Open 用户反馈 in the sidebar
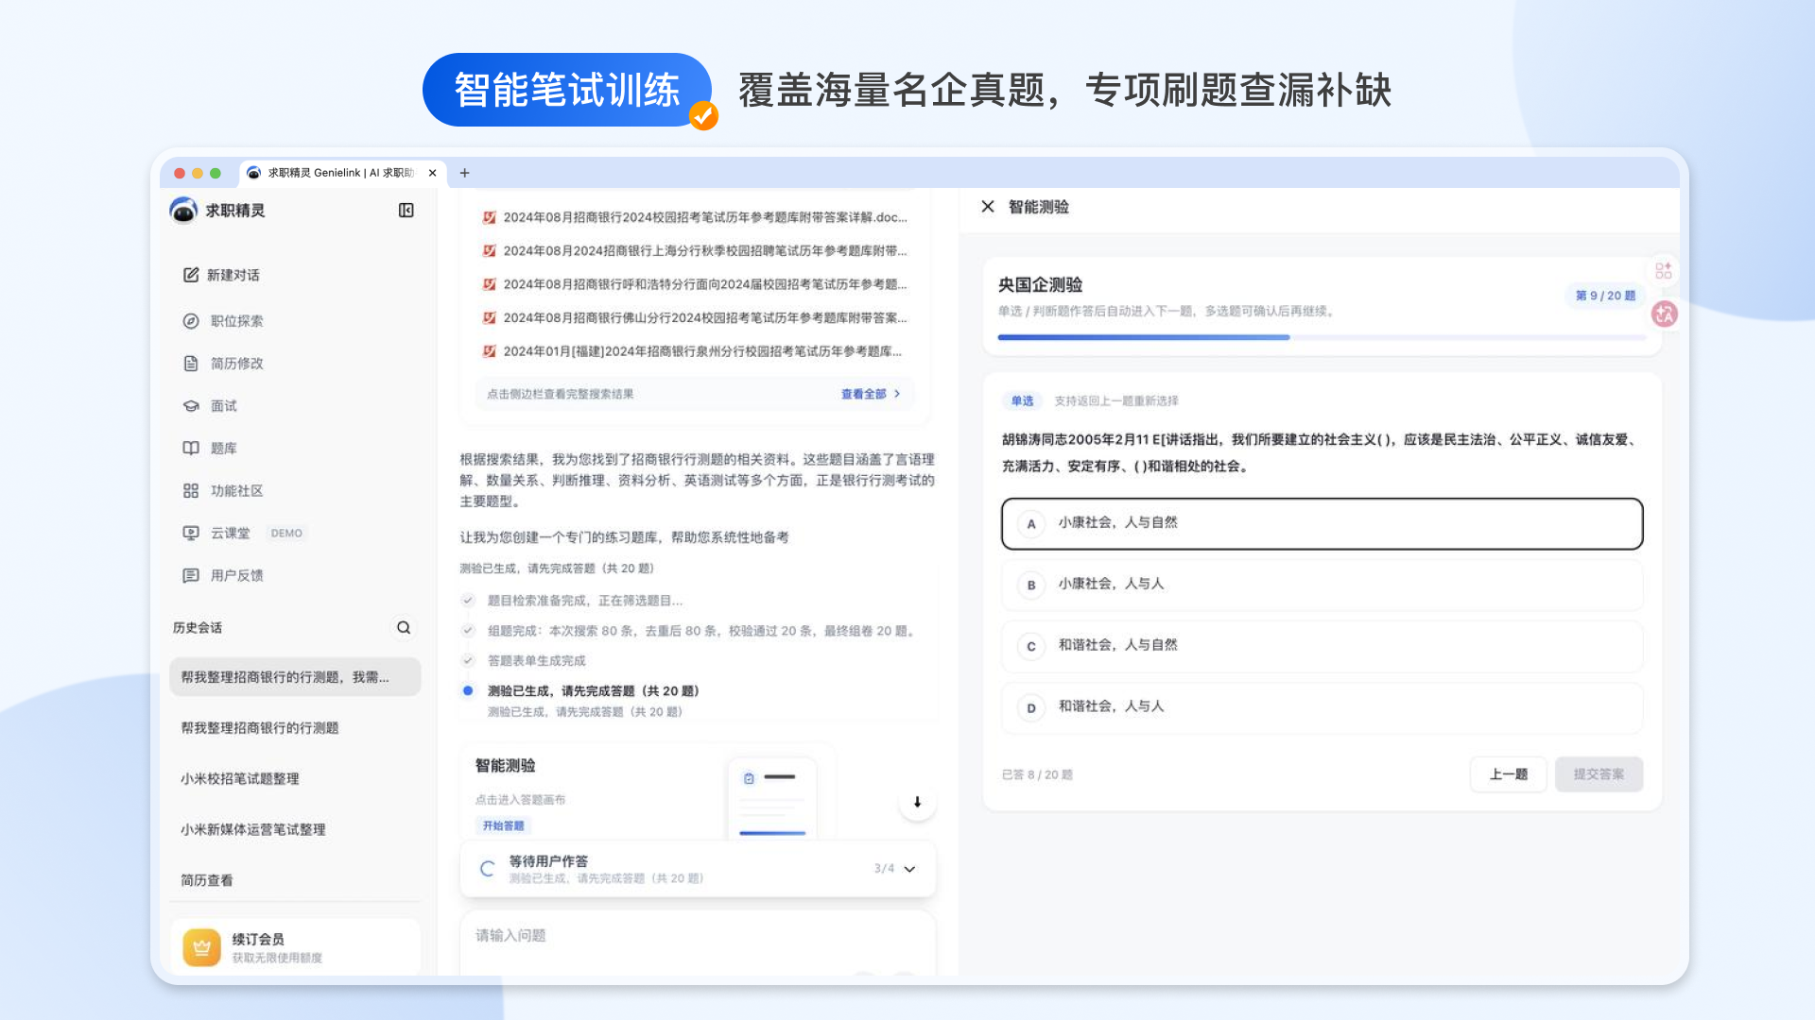The width and height of the screenshot is (1815, 1020). 223,575
